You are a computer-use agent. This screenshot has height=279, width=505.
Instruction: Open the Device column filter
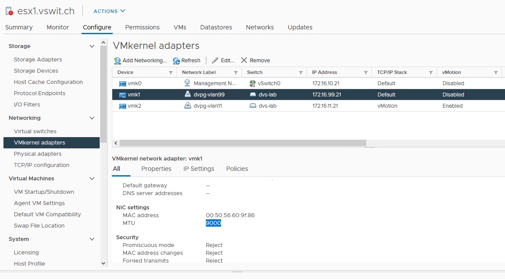click(x=170, y=73)
